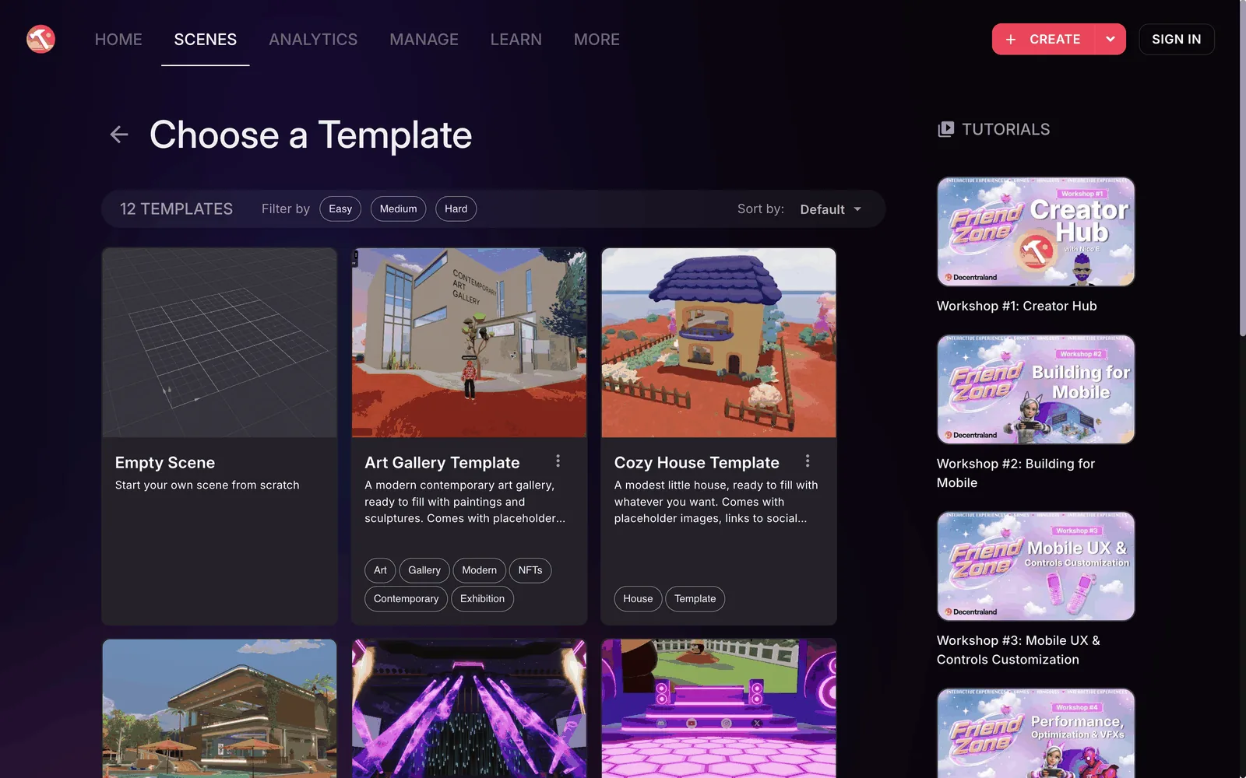Click the Sign In button
Viewport: 1246px width, 778px height.
point(1177,40)
